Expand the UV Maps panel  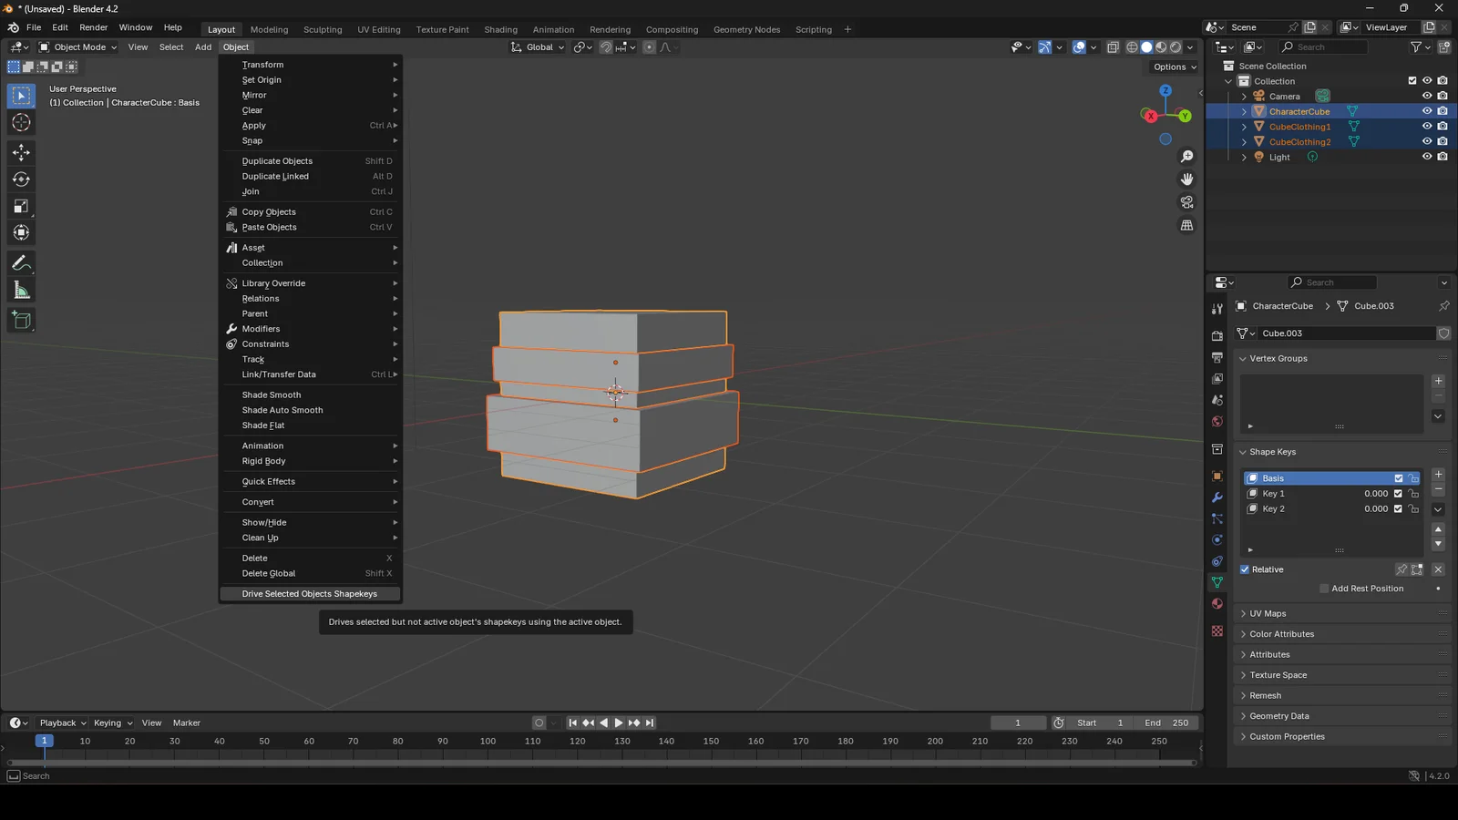point(1268,613)
